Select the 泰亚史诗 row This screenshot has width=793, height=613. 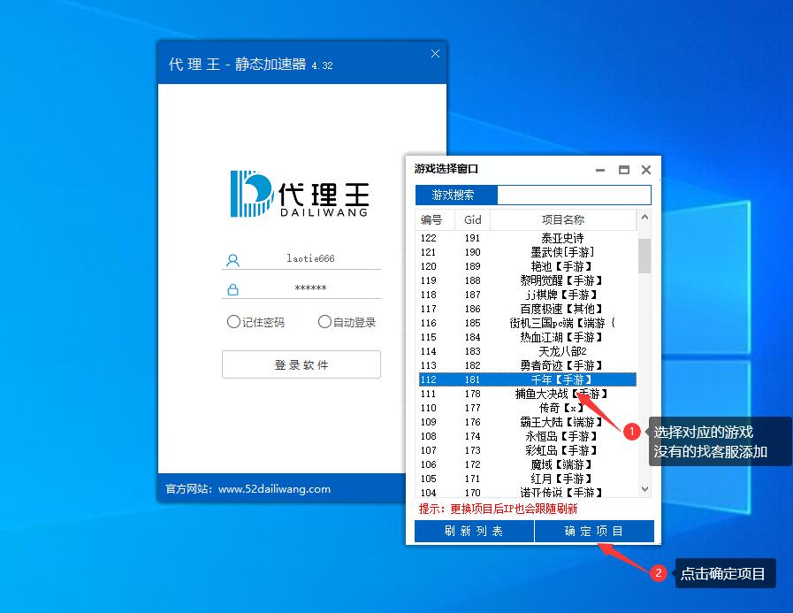click(528, 238)
